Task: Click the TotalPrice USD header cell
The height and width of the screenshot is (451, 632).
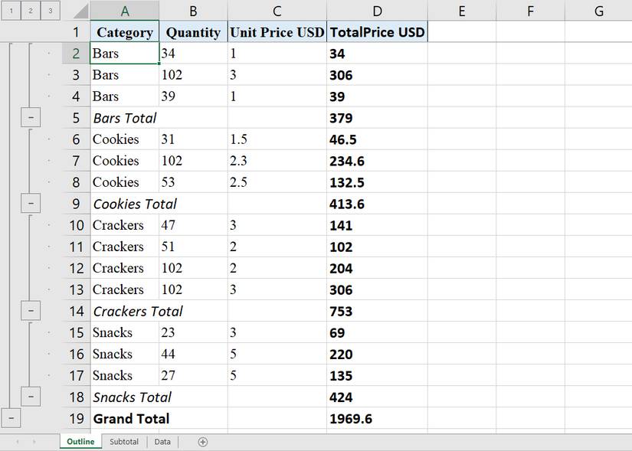Action: (x=377, y=32)
